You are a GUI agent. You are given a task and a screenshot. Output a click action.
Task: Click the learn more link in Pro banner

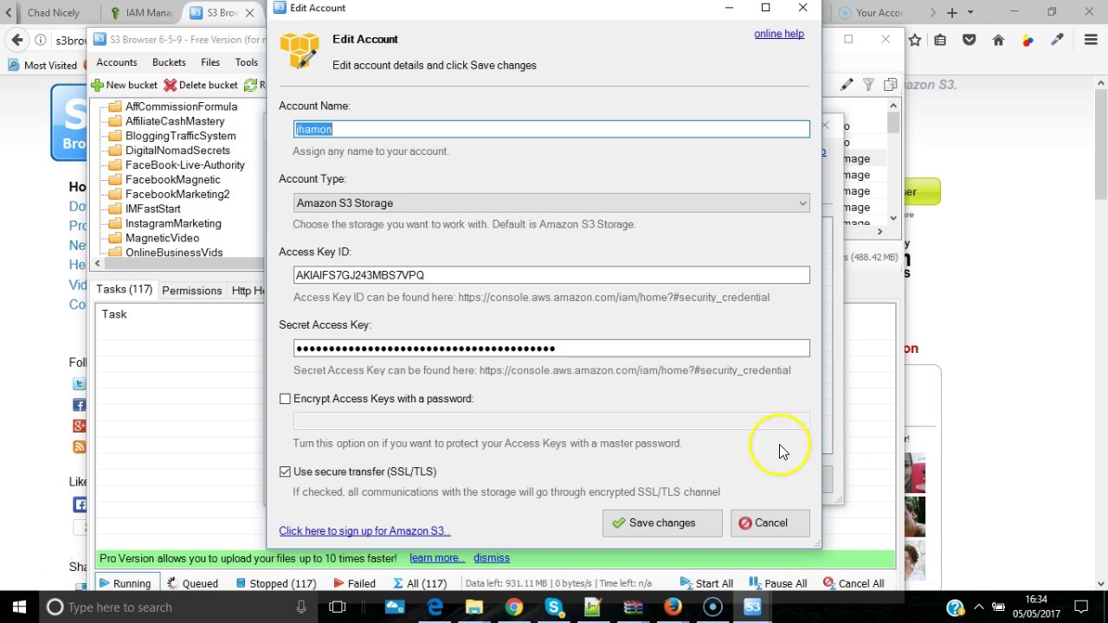coord(437,558)
